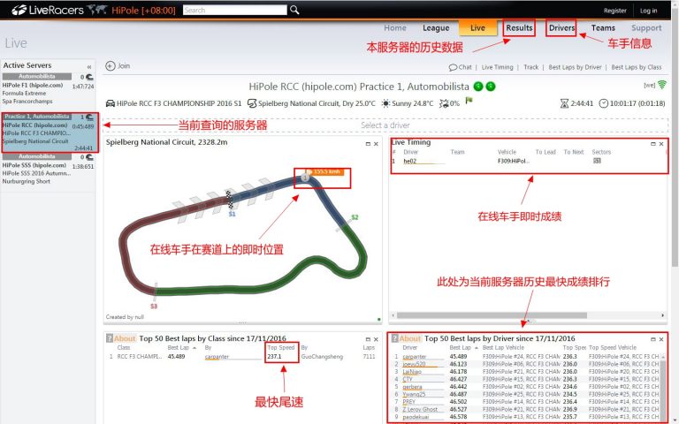Open driver joeyu520 profile
Image resolution: width=679 pixels, height=424 pixels.
coord(414,364)
